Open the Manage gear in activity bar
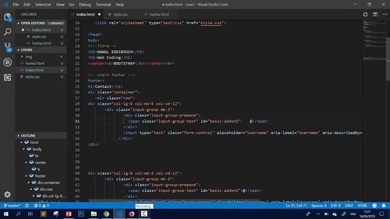 pos(7,194)
